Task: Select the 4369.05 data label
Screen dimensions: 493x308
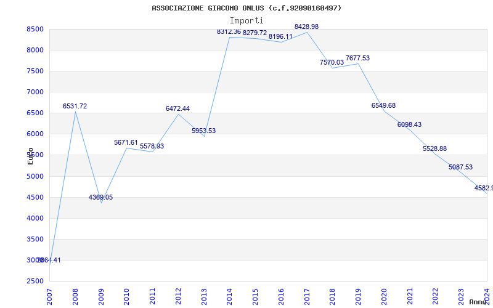Action: pos(100,197)
